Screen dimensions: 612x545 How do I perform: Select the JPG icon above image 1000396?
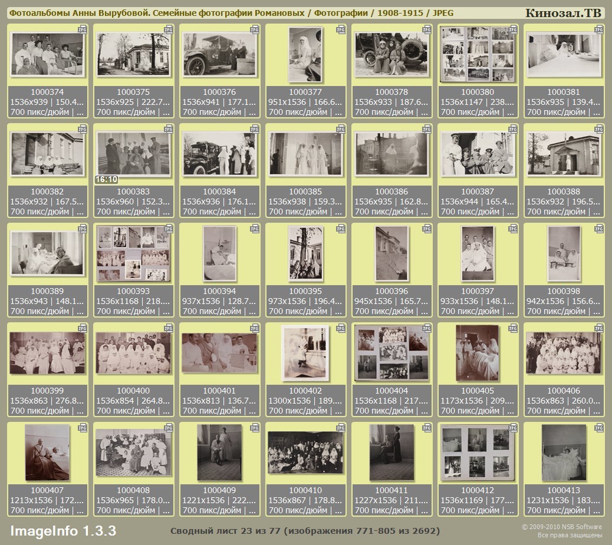point(427,229)
